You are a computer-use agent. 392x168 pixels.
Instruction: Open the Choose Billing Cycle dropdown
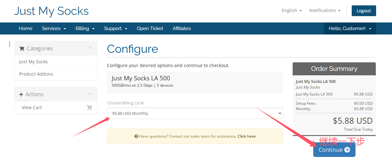click(195, 113)
